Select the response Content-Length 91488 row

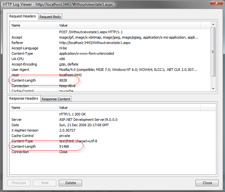(x=113, y=146)
